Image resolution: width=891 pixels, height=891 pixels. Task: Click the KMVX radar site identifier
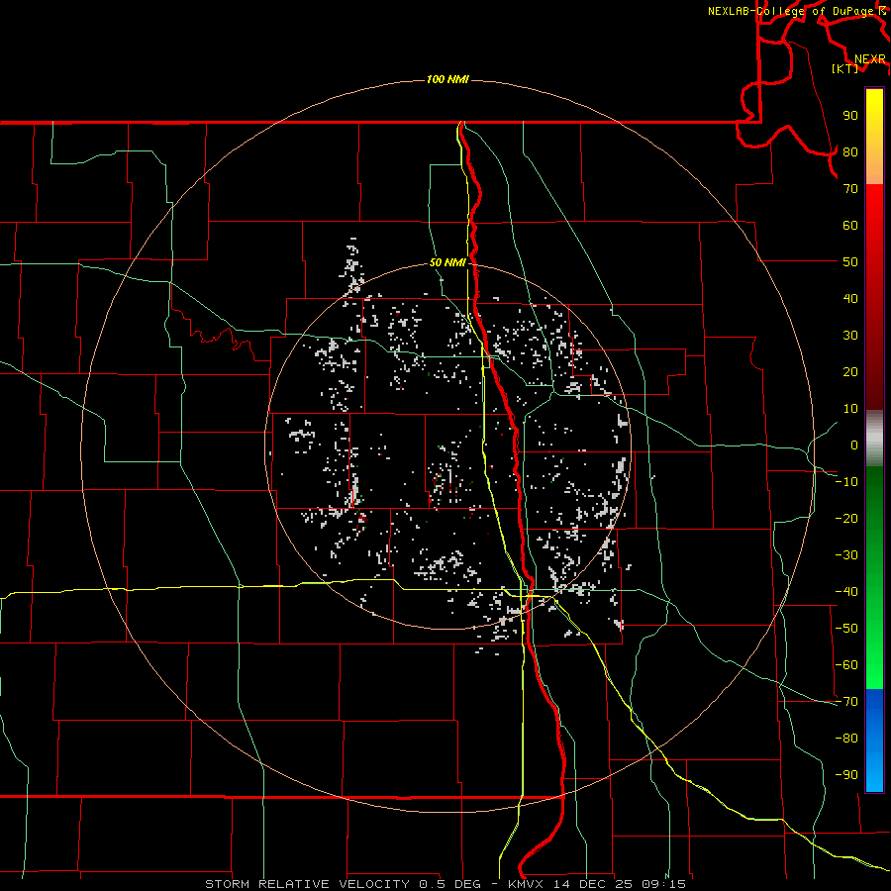(x=527, y=884)
